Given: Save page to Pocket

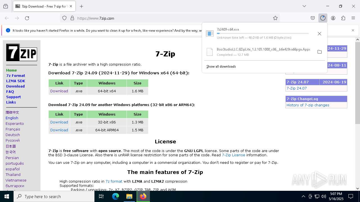Looking at the screenshot, I should point(313,18).
